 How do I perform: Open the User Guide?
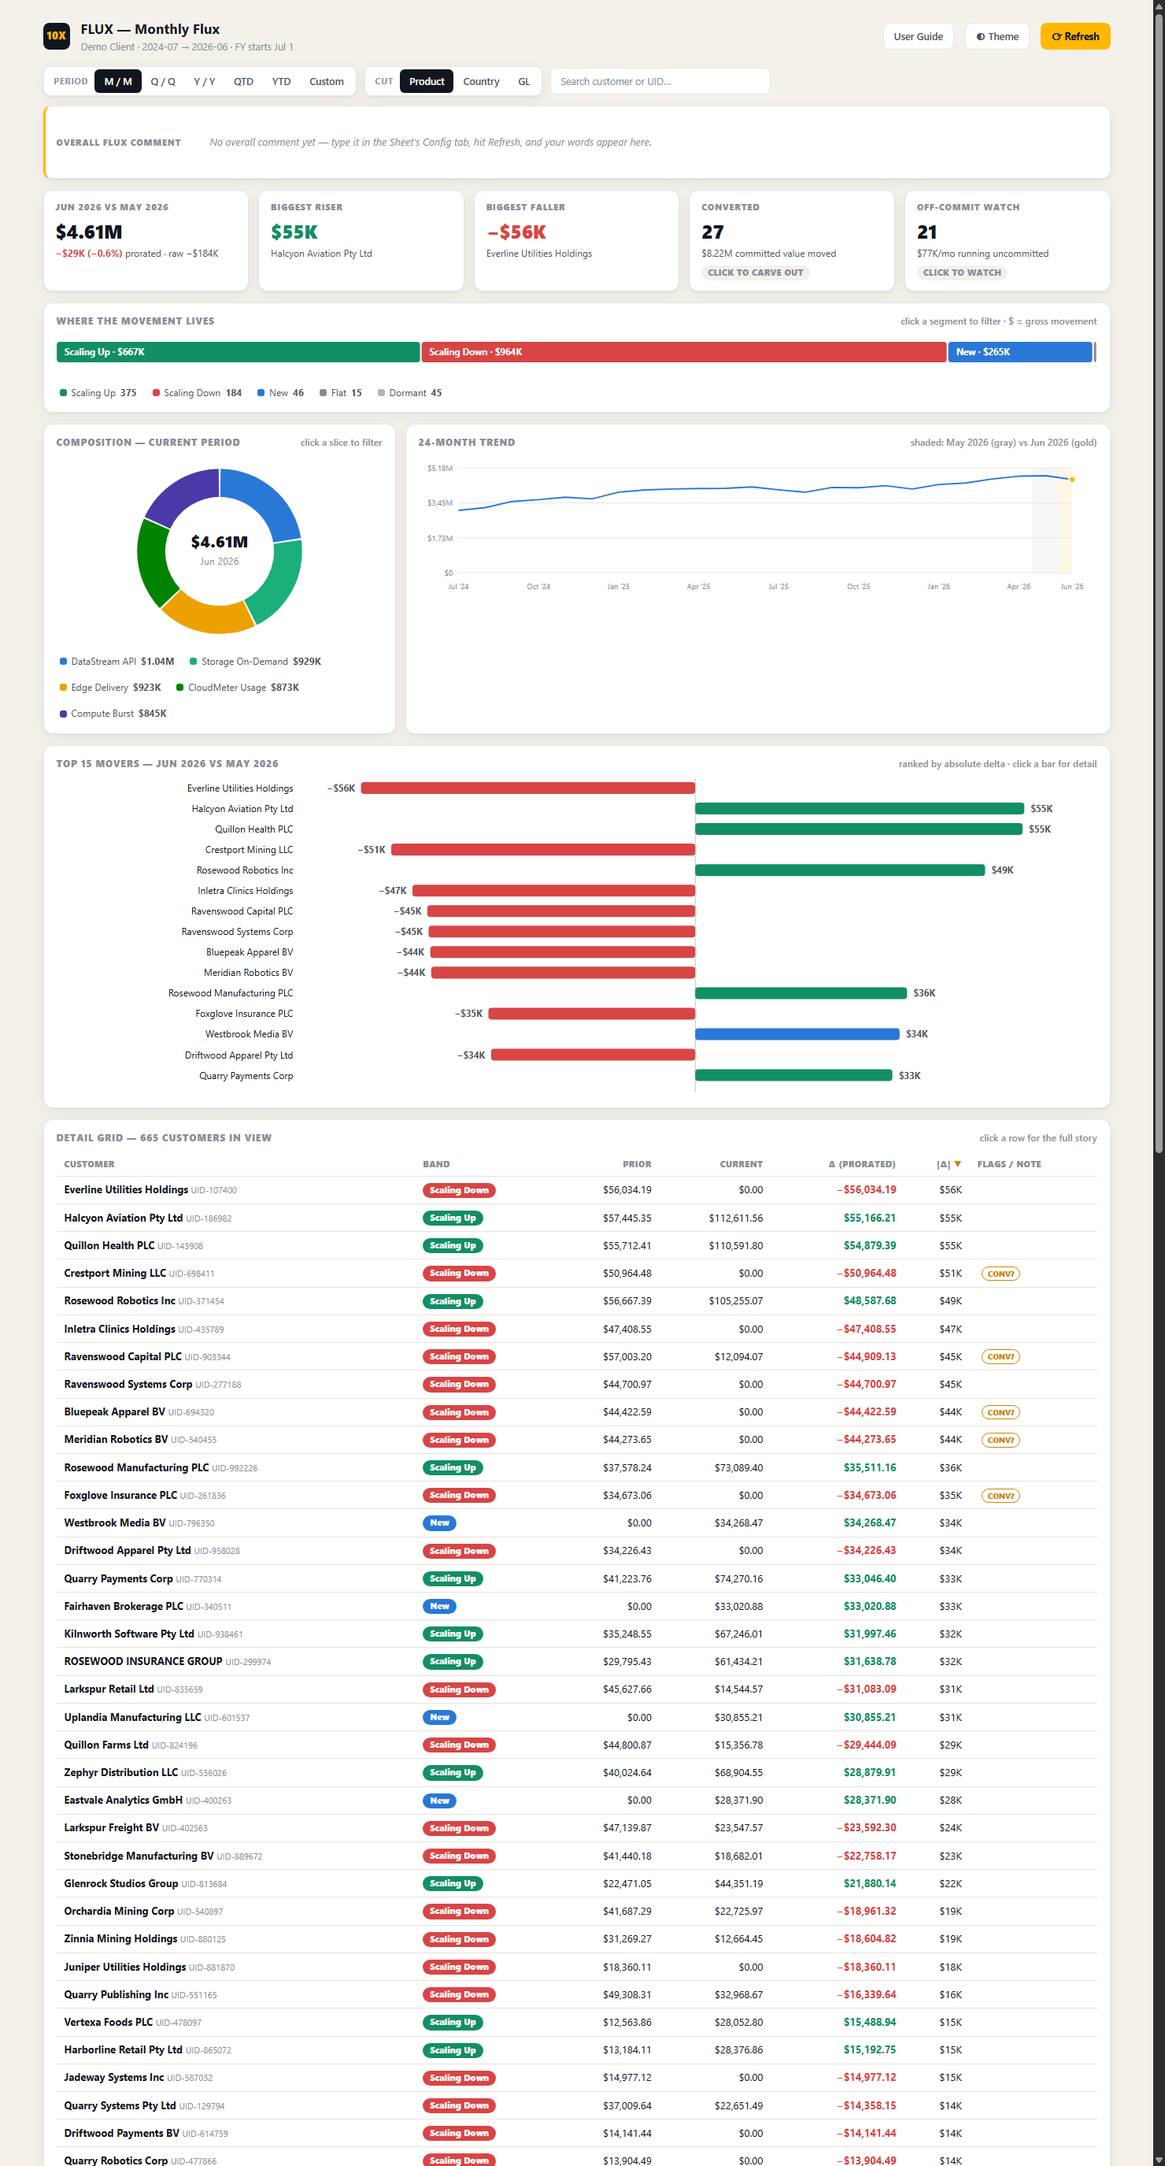pos(918,36)
